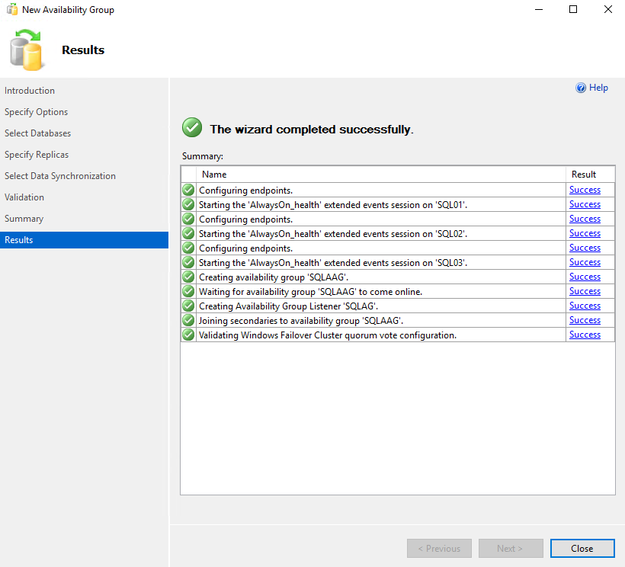
Task: Open the Success link for Creating availability group 'SQLAAG'
Action: (585, 277)
